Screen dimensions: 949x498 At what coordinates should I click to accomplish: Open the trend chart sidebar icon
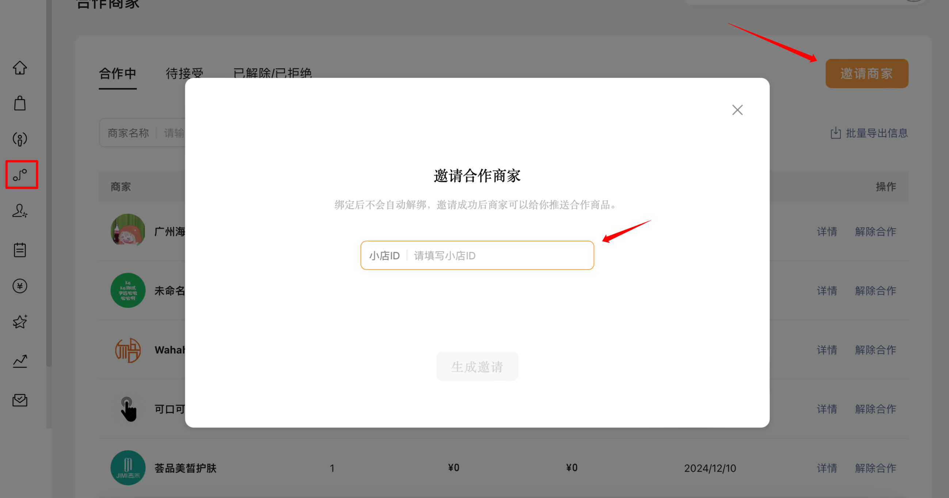tap(20, 361)
